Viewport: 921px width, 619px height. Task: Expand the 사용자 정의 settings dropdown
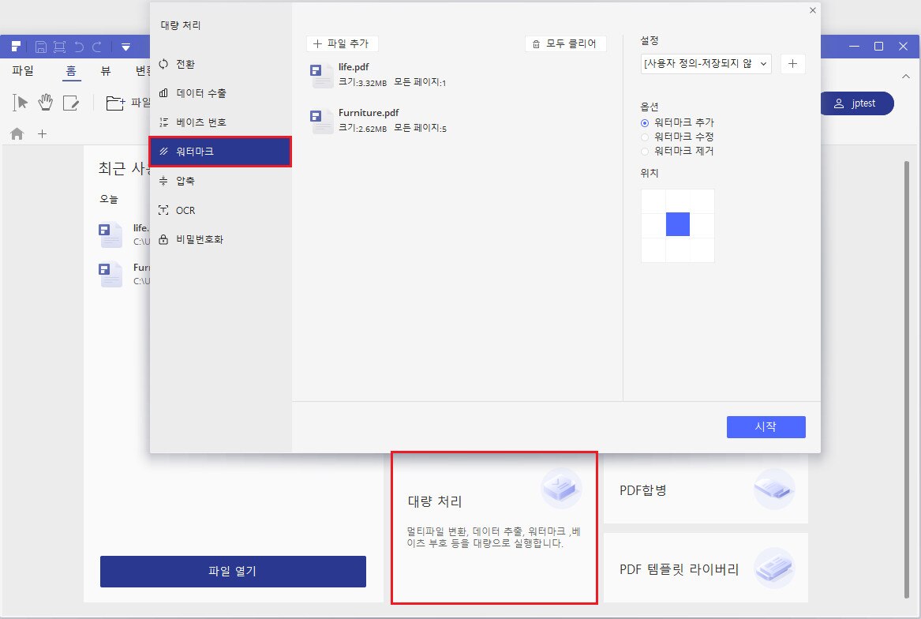pyautogui.click(x=706, y=63)
